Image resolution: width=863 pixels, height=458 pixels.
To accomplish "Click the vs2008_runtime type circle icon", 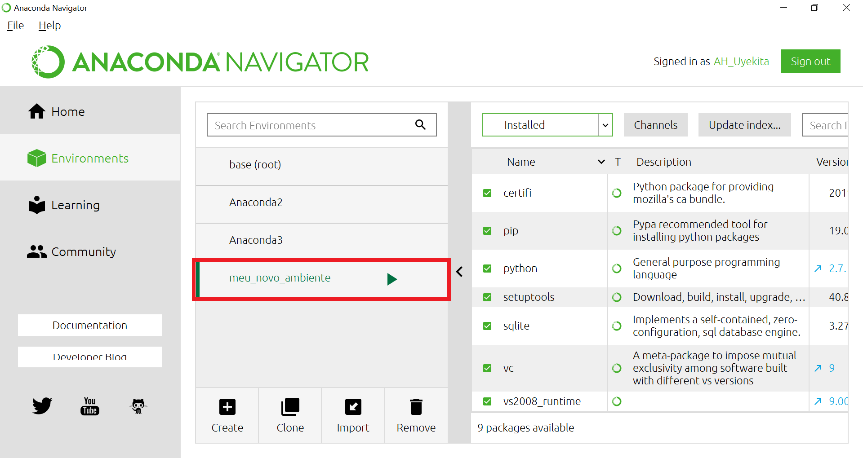I will click(x=617, y=401).
